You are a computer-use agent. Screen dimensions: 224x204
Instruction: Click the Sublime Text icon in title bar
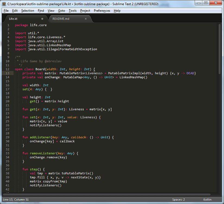pyautogui.click(x=4, y=4)
